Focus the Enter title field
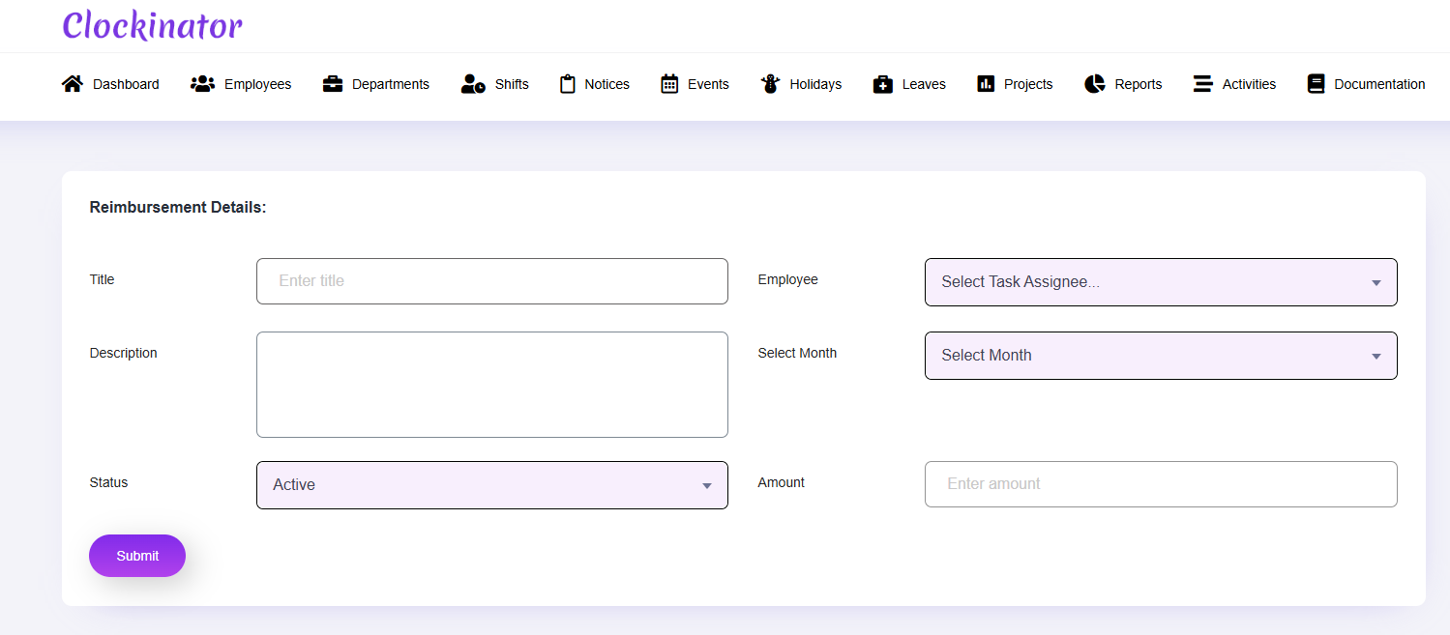The height and width of the screenshot is (635, 1450). click(x=492, y=281)
